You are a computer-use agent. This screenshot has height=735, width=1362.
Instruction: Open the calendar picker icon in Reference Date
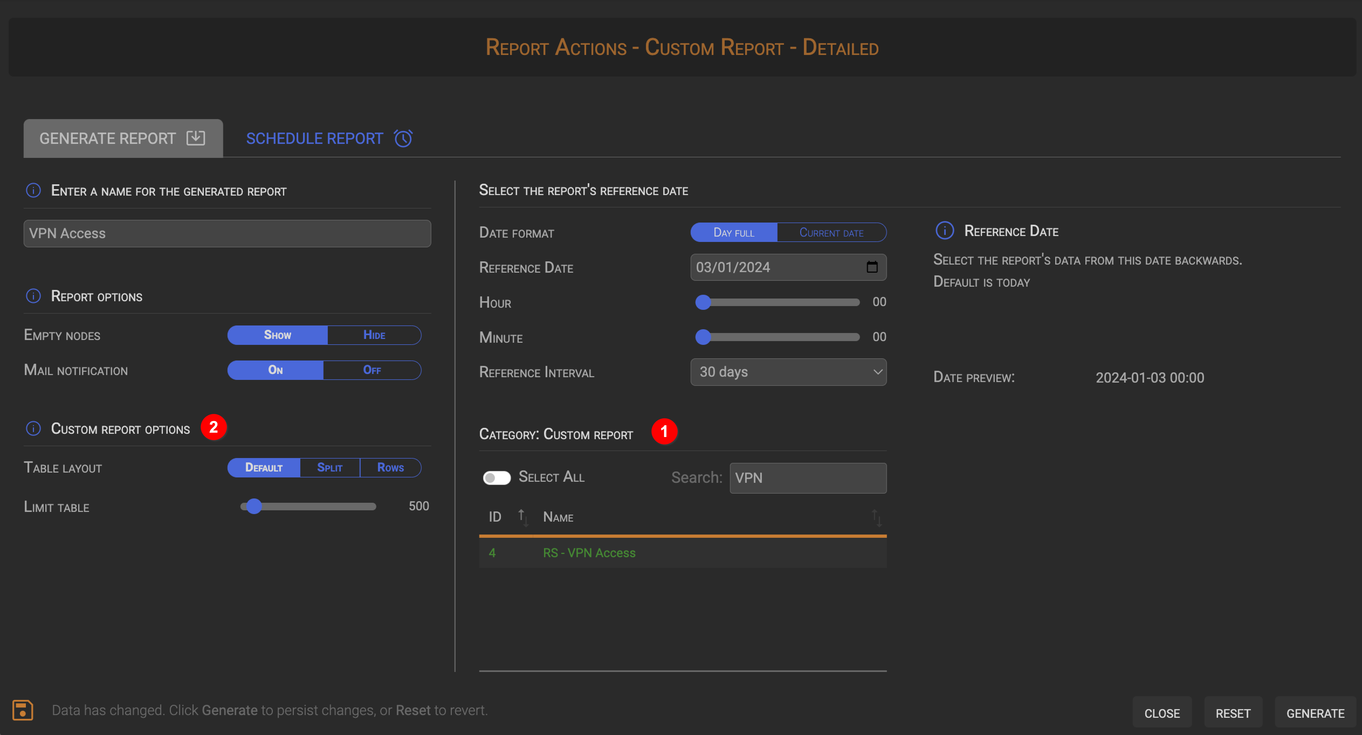872,267
